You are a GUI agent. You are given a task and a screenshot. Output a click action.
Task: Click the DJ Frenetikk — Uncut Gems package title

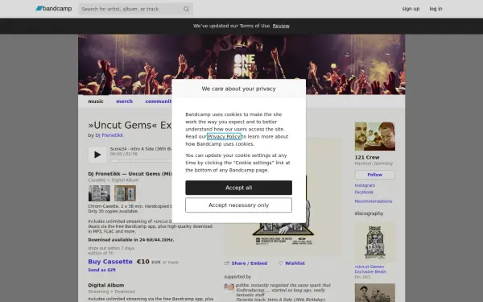pos(130,174)
